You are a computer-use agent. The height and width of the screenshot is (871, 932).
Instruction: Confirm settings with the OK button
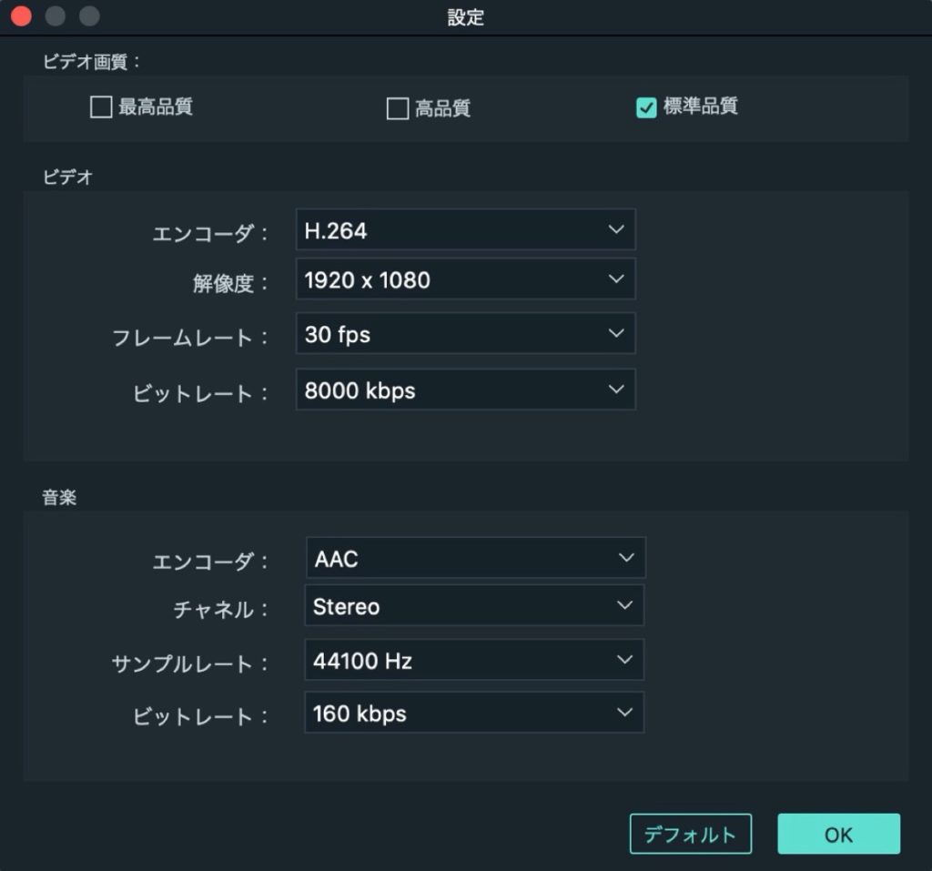click(x=838, y=834)
